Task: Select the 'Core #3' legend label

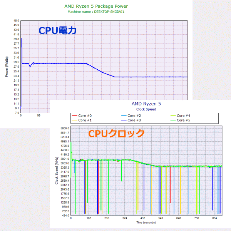Action: 134,120
